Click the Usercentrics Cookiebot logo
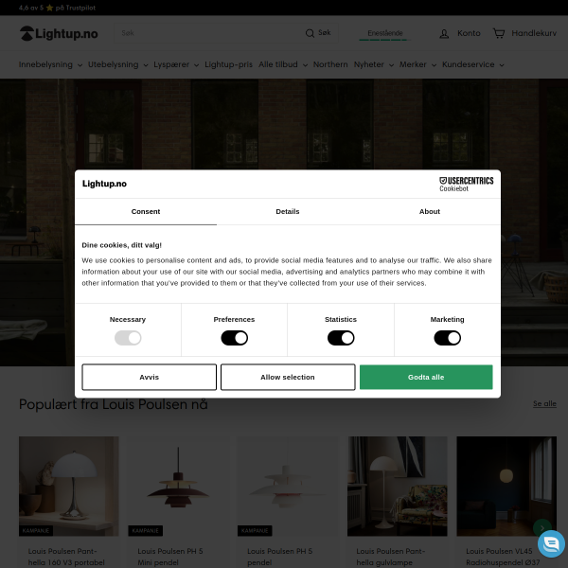Viewport: 568px width, 568px height. click(466, 184)
